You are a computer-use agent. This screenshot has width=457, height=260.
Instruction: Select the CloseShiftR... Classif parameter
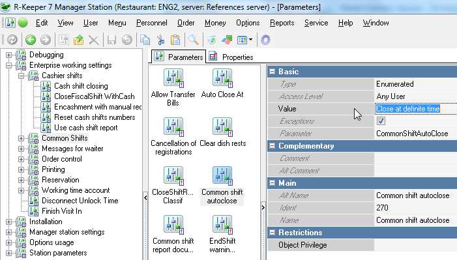pyautogui.click(x=173, y=185)
